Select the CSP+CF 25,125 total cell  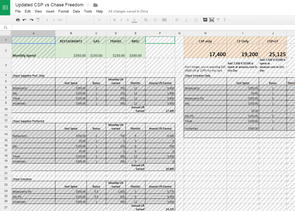tap(273, 51)
